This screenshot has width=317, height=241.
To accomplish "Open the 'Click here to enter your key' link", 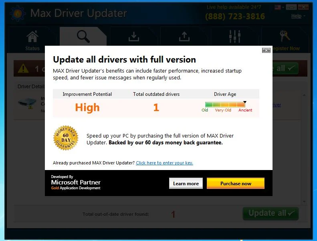I will click(x=164, y=163).
